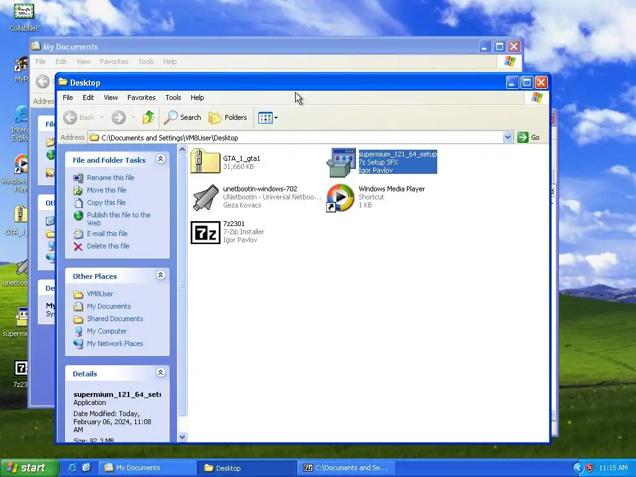Click the Go button beside address bar

(x=529, y=137)
